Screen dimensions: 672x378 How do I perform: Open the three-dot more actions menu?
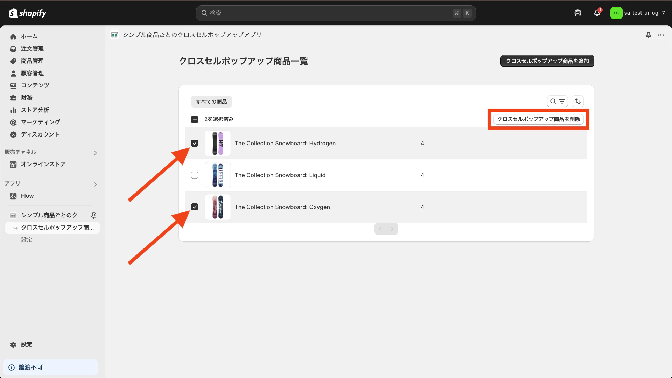(x=661, y=35)
